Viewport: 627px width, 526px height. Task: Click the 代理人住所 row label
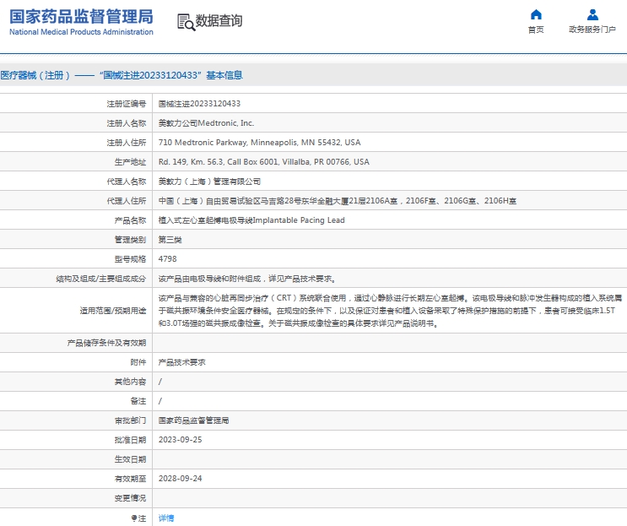[127, 201]
